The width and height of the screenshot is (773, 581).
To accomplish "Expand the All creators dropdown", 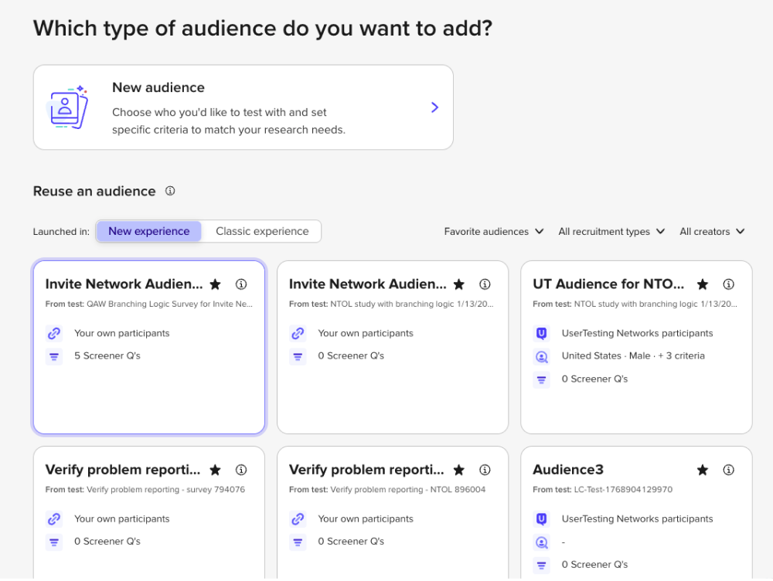I will click(x=710, y=231).
